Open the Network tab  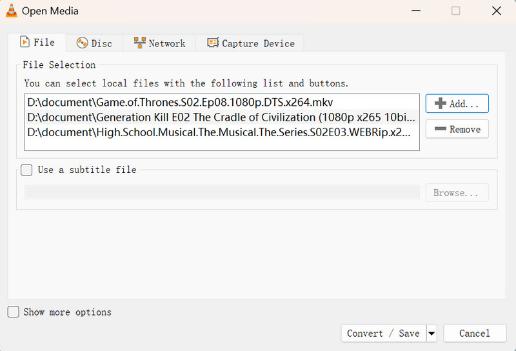tap(159, 43)
